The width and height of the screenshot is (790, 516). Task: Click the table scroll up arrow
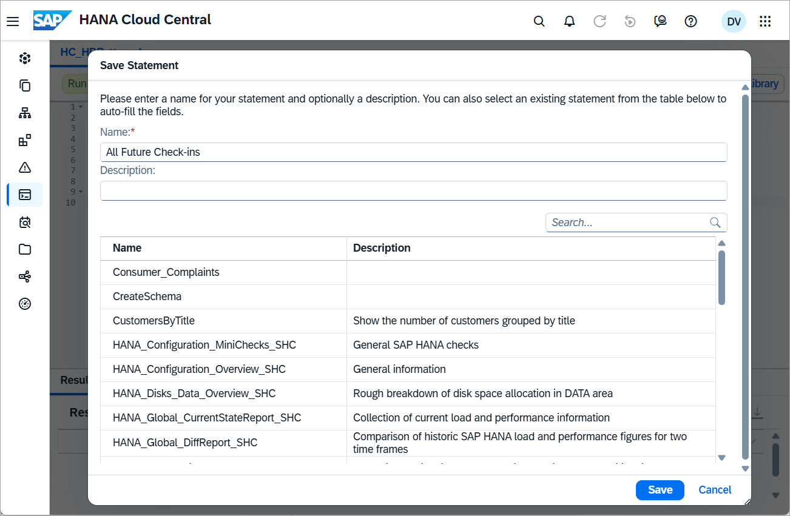pos(721,244)
